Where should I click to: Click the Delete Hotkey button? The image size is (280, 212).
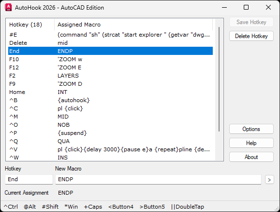pos(251,36)
